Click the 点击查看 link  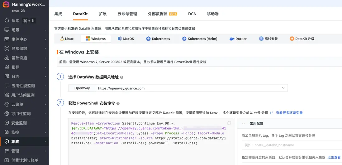334,158
